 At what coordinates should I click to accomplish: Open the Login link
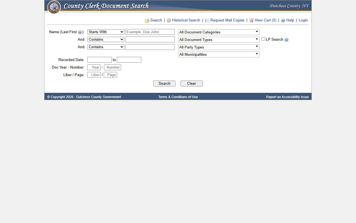point(303,20)
